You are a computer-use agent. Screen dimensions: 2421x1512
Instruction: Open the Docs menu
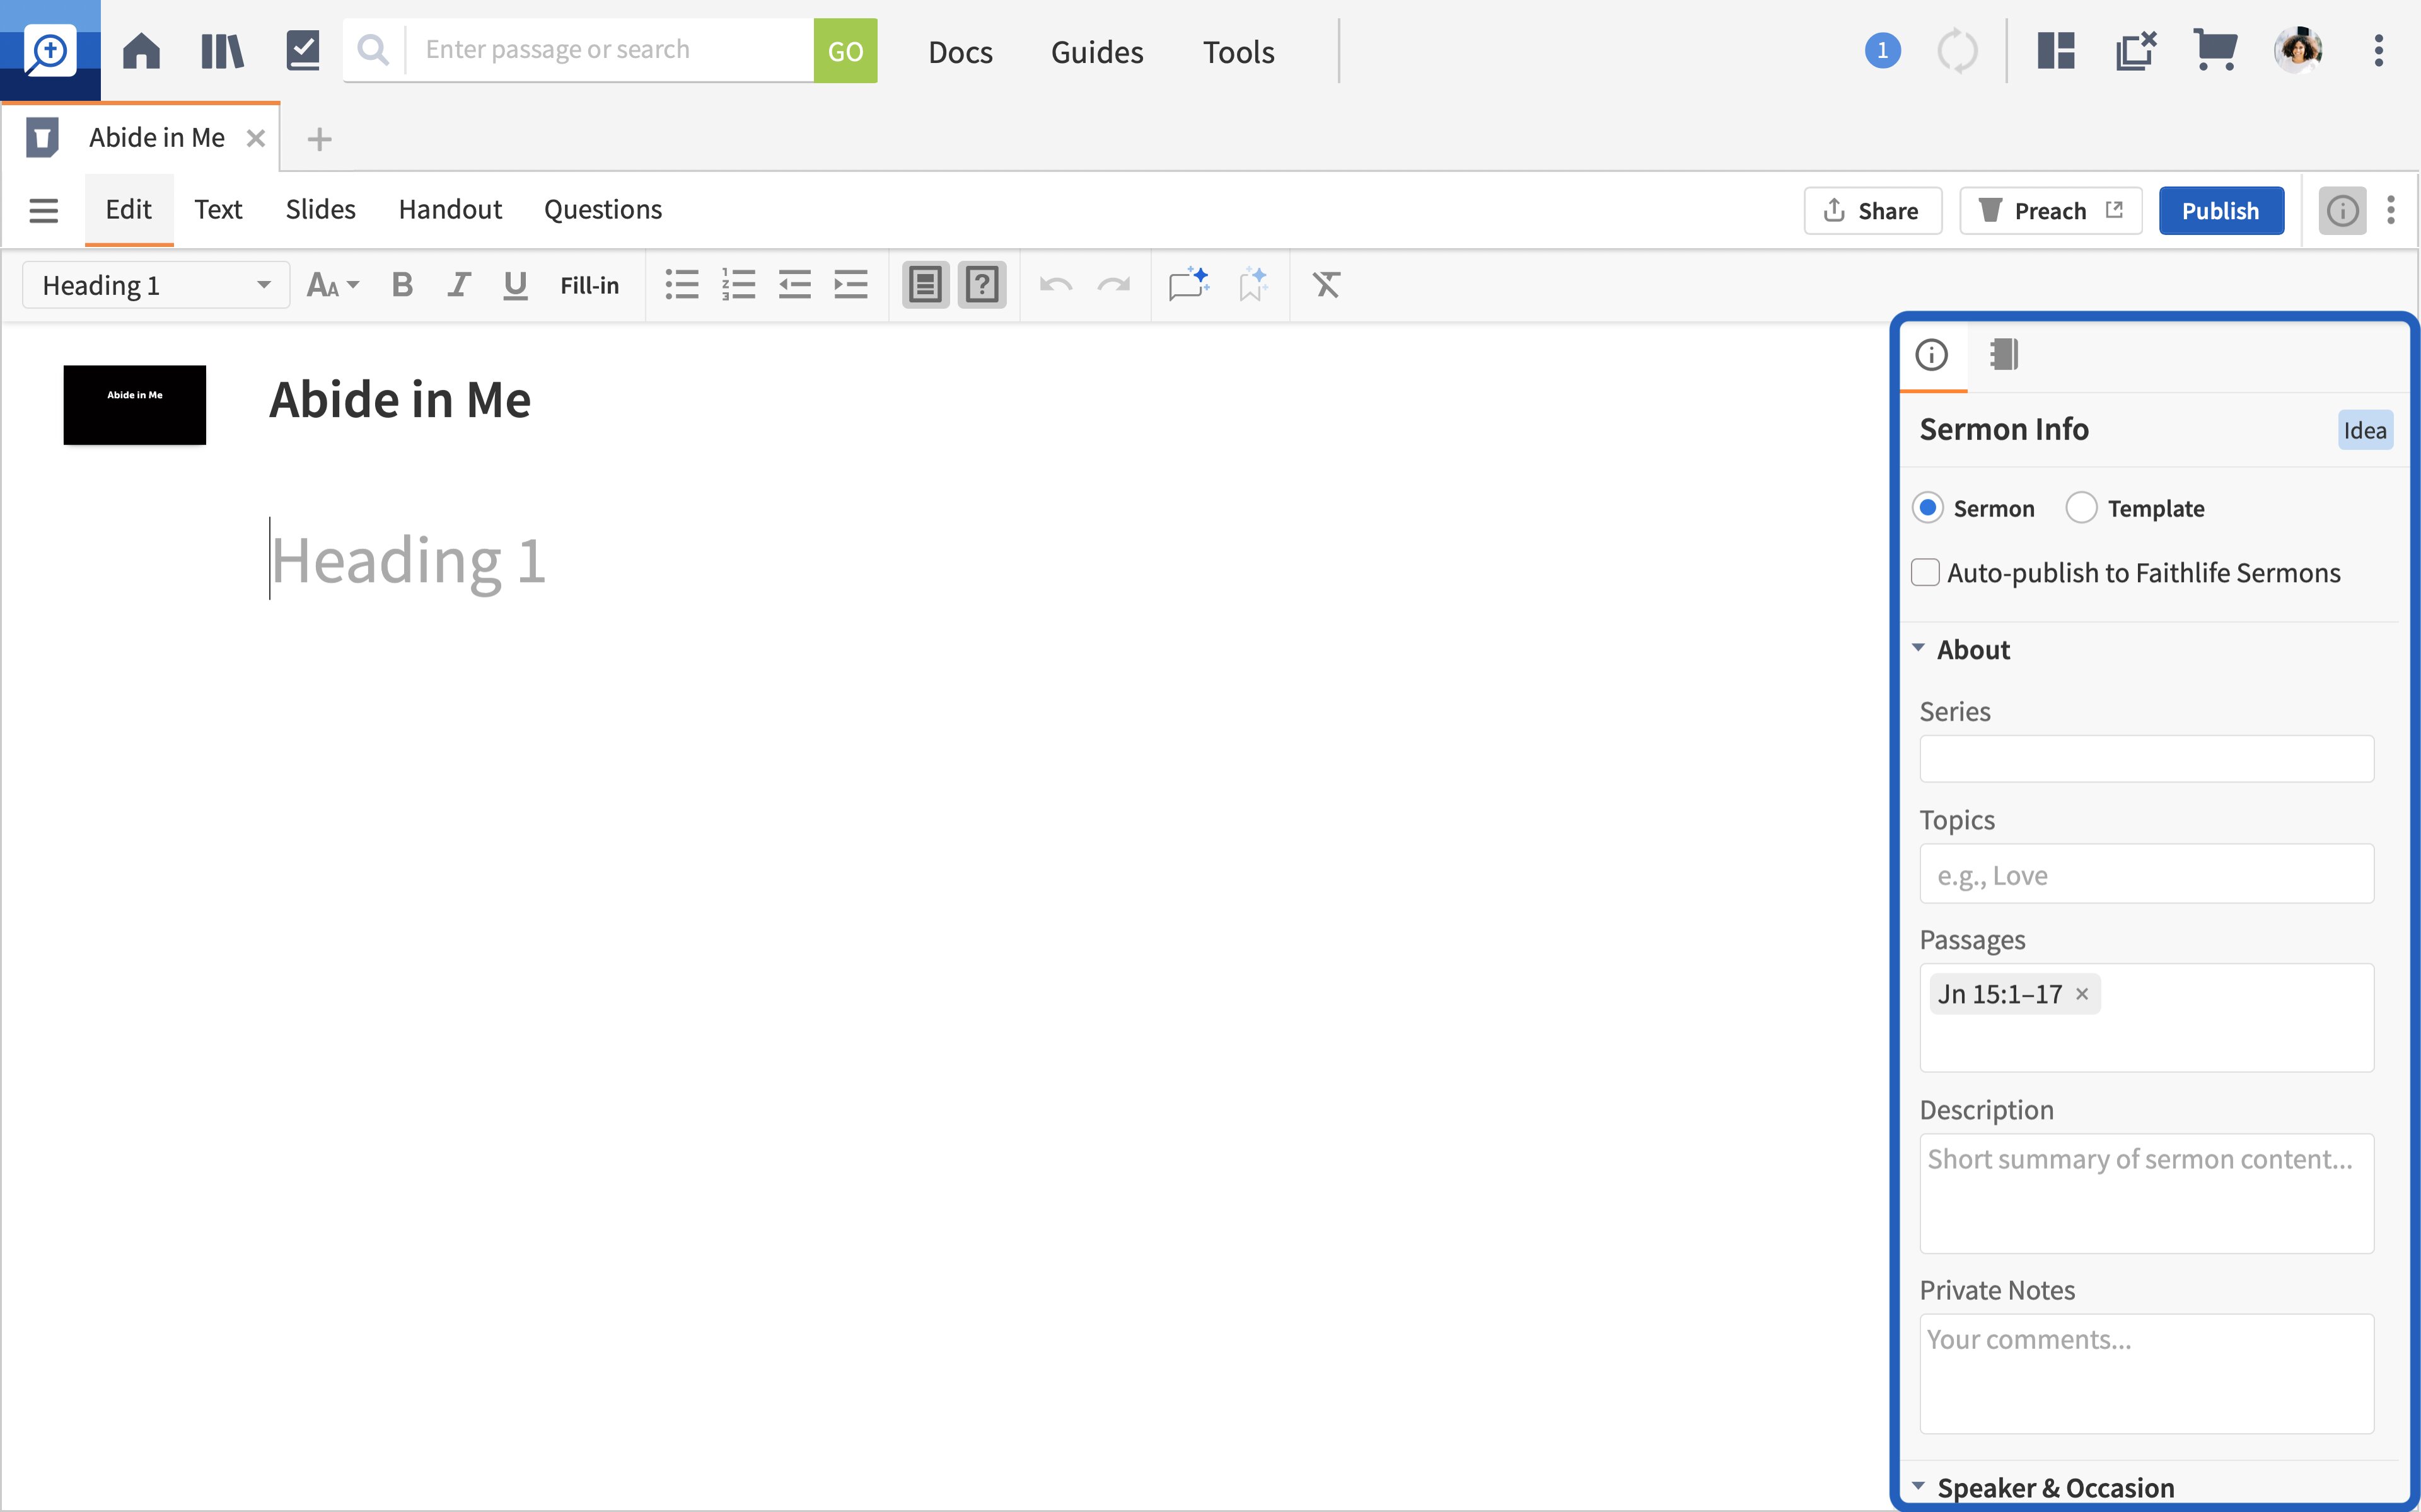click(x=960, y=51)
